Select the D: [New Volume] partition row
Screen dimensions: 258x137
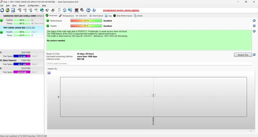coord(22,62)
